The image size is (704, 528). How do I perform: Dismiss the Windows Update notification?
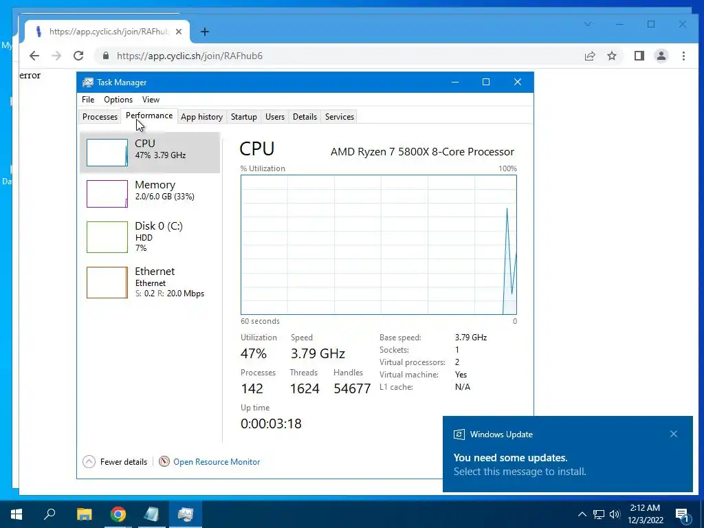coord(674,434)
